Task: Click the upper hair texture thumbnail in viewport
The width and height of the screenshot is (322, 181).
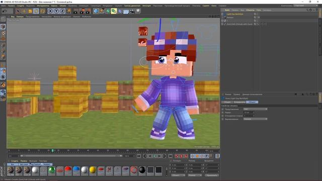Action: tap(143, 31)
